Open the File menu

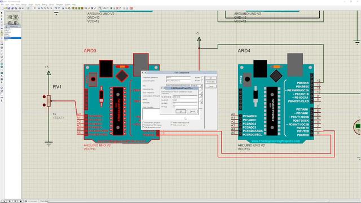pyautogui.click(x=2, y=5)
